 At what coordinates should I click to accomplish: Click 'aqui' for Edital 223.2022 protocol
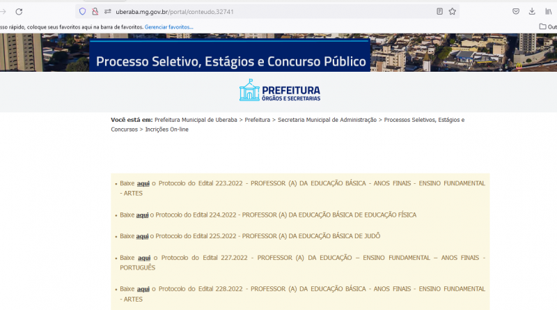143,183
